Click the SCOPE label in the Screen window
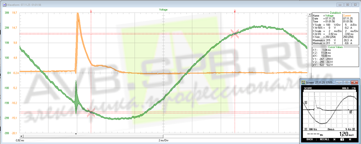Image resolution: width=361 pixels, height=144 pixels. pos(308,88)
